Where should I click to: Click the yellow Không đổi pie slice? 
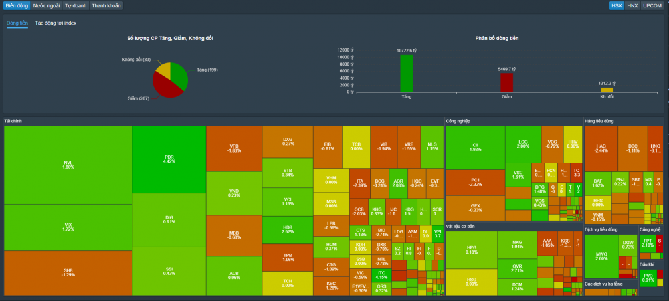click(x=163, y=70)
